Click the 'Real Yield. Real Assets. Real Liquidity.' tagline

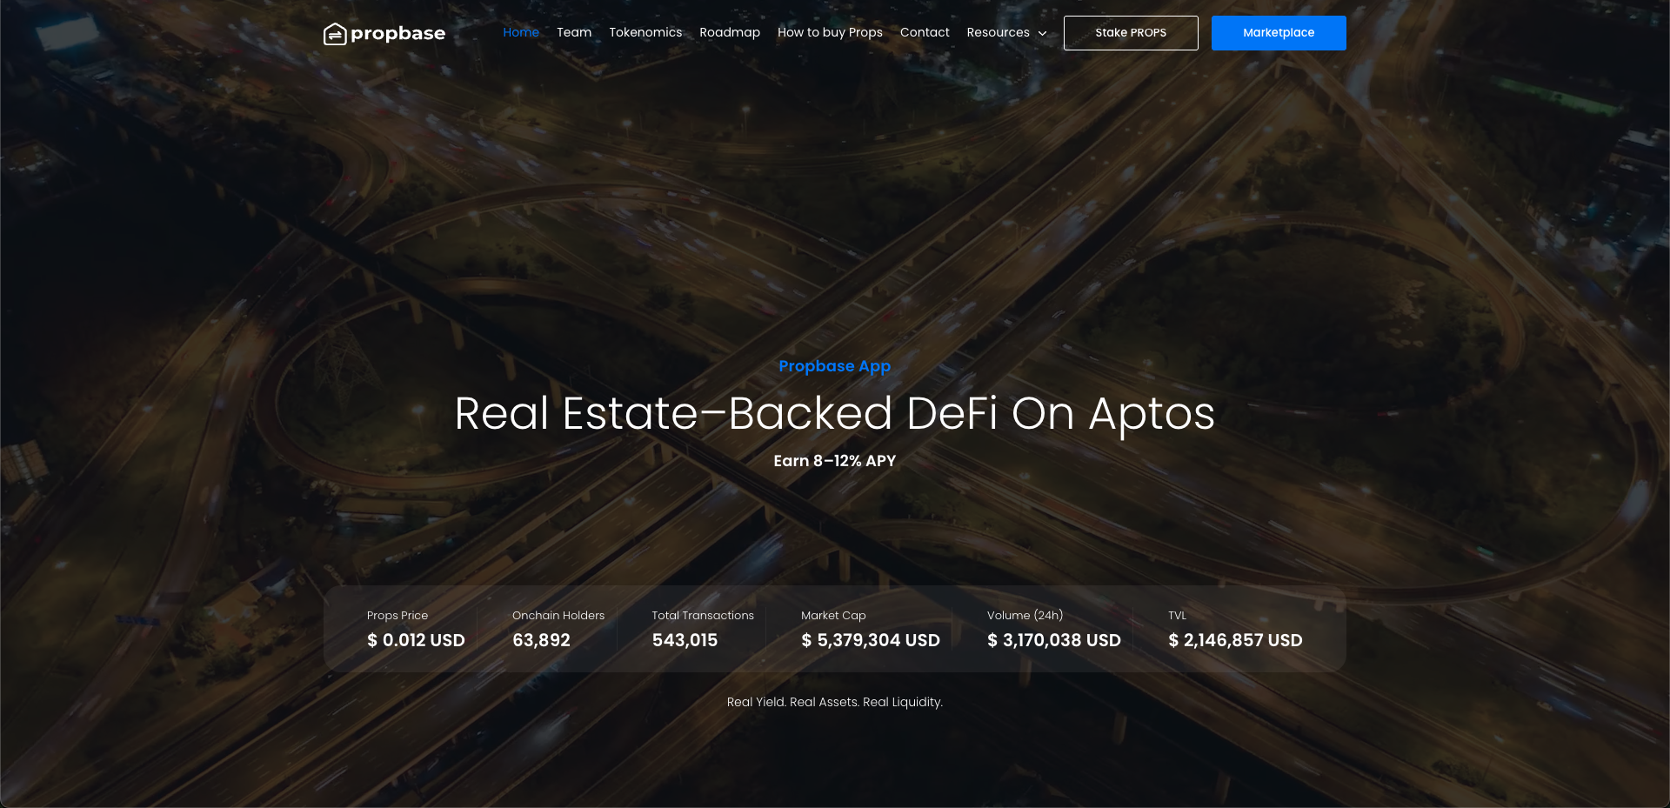pos(835,702)
